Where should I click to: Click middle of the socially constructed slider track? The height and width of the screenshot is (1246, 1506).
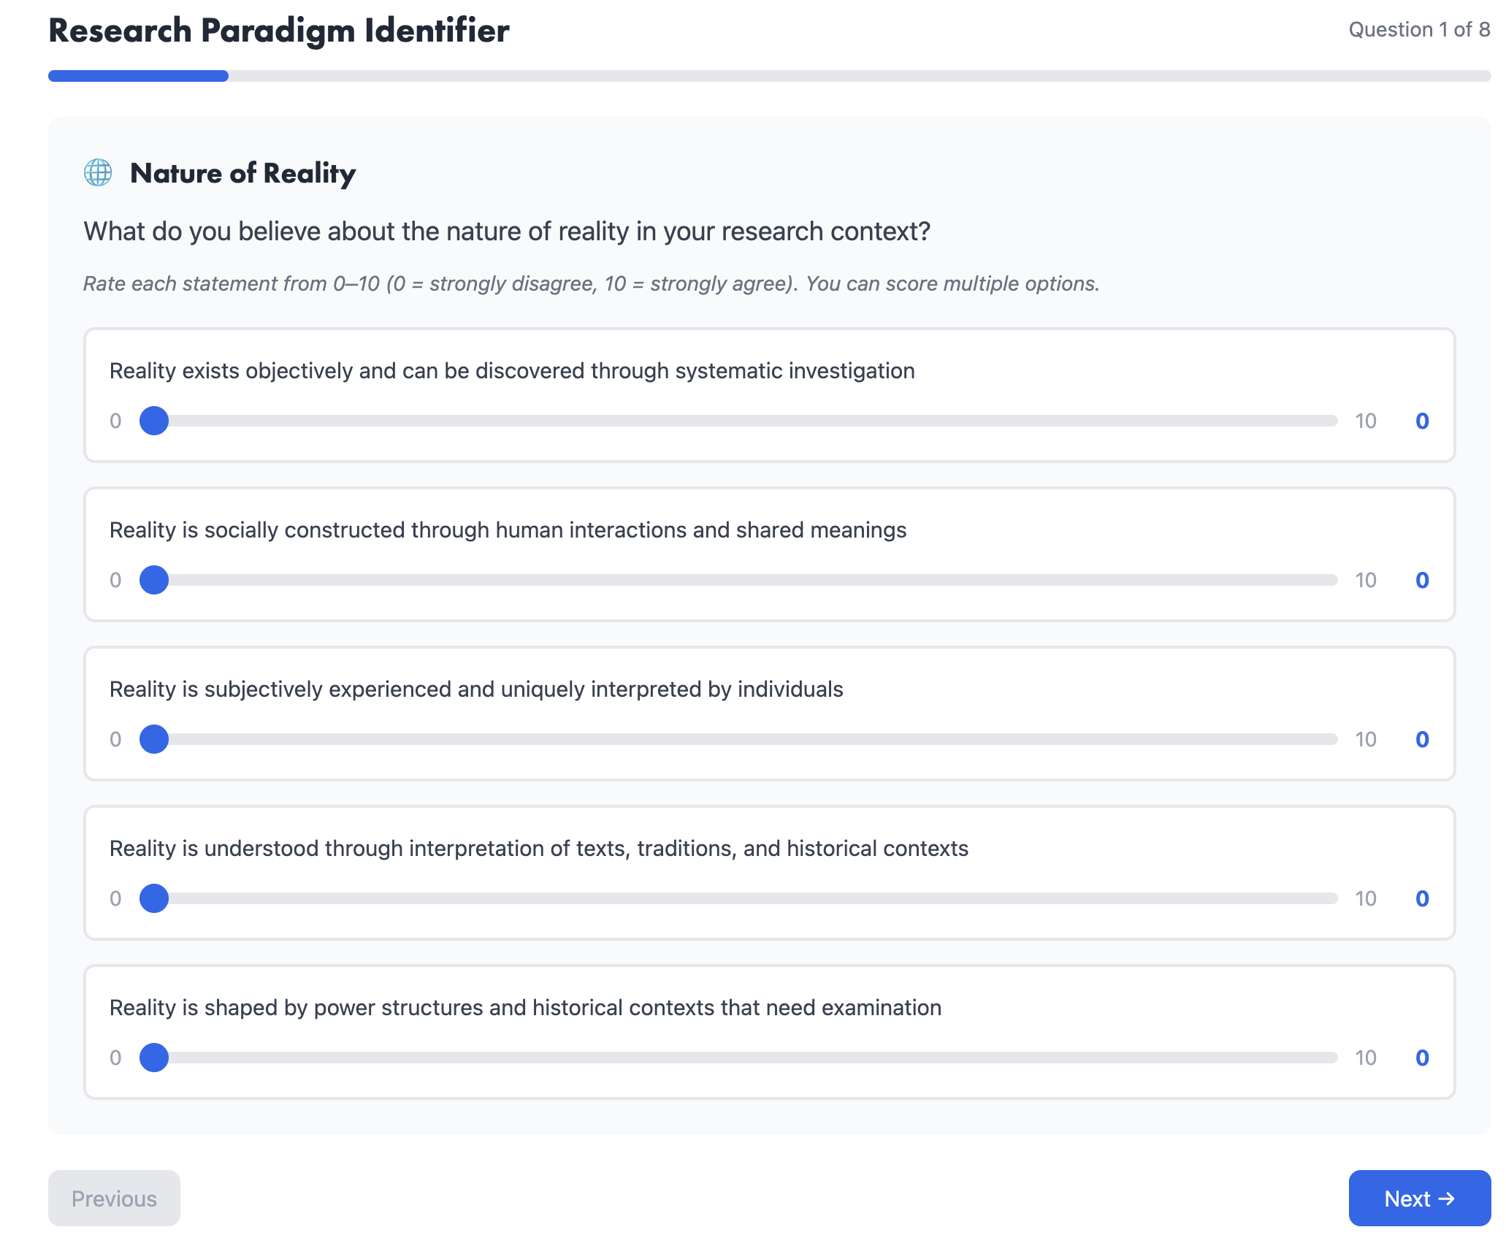(x=738, y=580)
